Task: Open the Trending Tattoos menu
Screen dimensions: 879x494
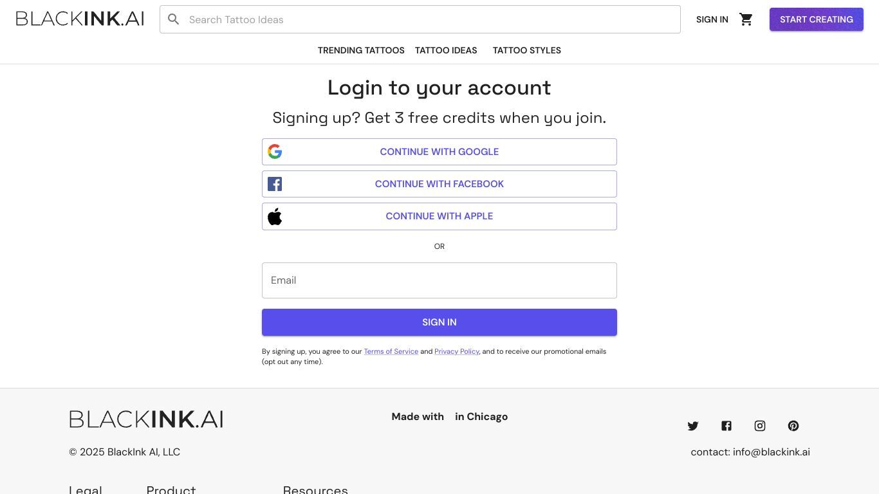Action: click(x=361, y=50)
